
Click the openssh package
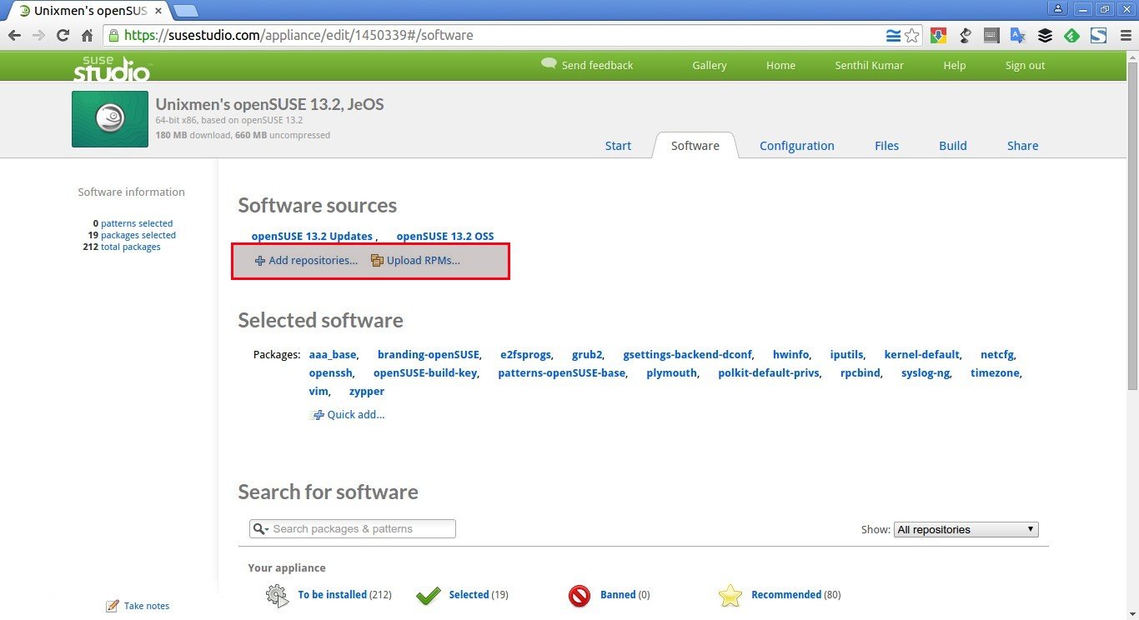pos(330,372)
